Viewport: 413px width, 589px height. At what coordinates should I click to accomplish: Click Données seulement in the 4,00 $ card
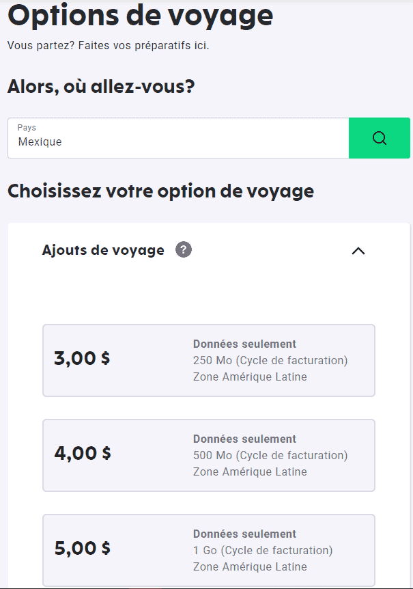pos(244,439)
